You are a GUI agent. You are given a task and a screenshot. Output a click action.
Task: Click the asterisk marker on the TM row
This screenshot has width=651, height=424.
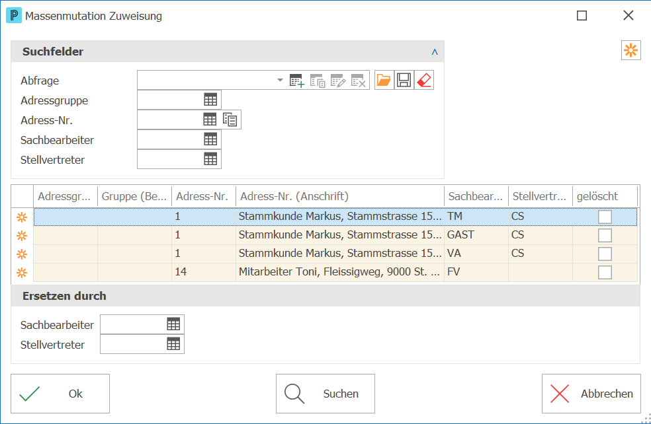tap(22, 217)
